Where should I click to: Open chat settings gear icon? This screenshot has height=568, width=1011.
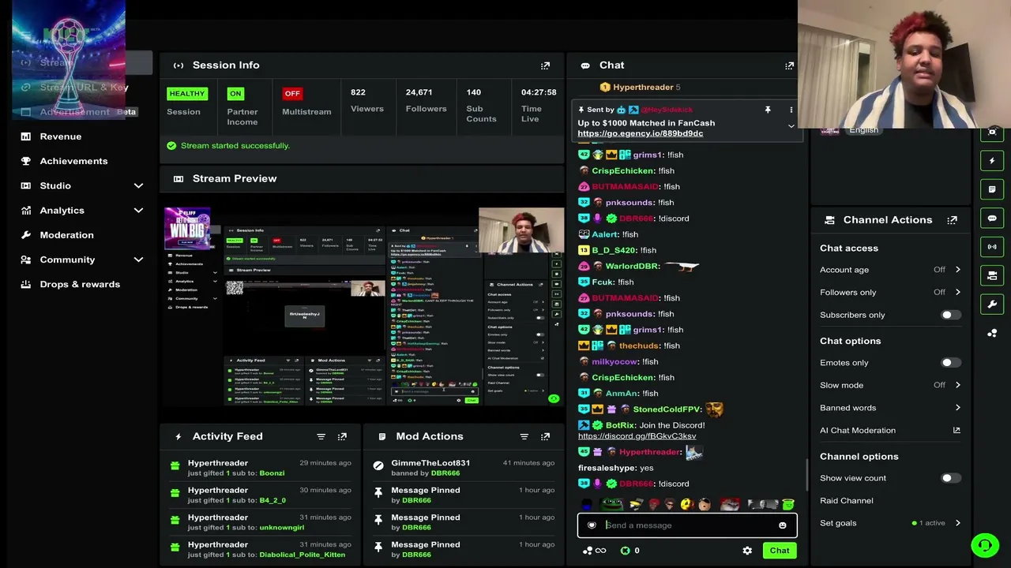(747, 551)
